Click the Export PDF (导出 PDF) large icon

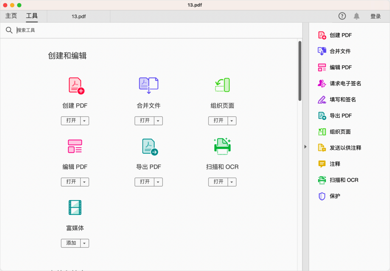tap(150, 147)
